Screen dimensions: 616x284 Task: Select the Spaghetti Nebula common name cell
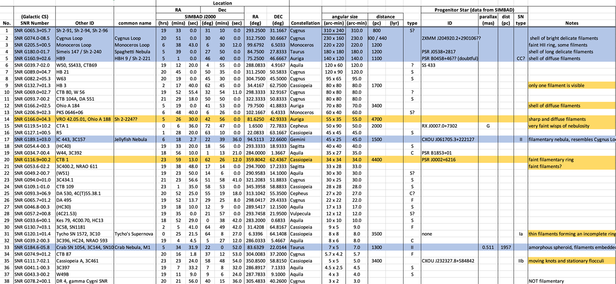click(135, 51)
